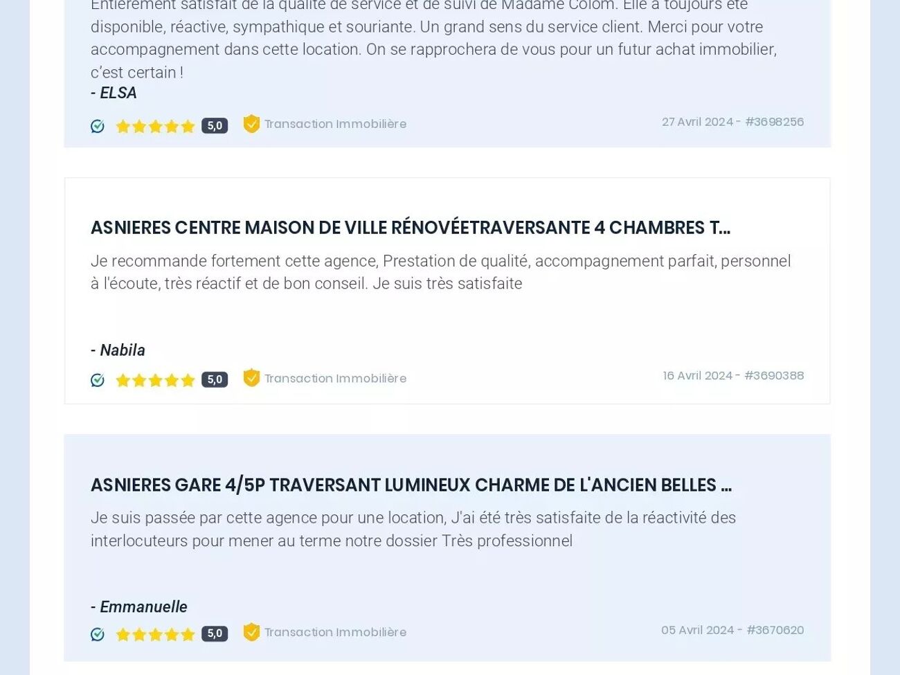Click the yellow shield badge on Nabila's review
The image size is (900, 675).
251,378
